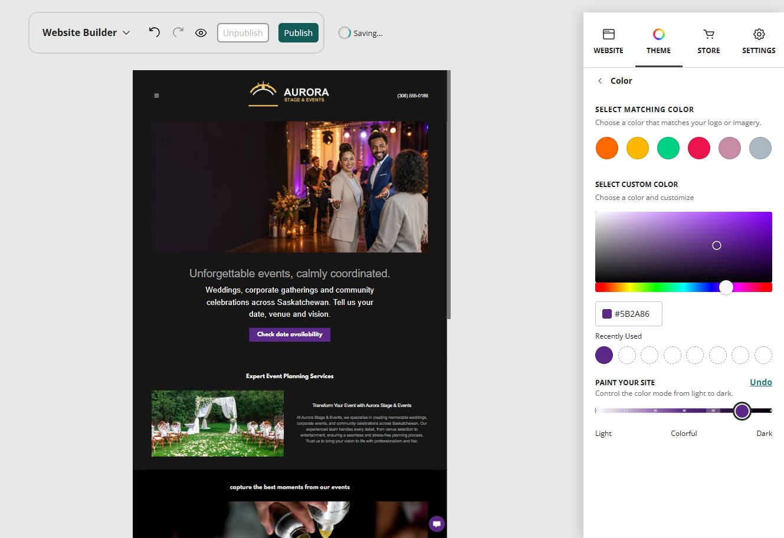
Task: Click the Settings gear icon
Action: point(759,34)
